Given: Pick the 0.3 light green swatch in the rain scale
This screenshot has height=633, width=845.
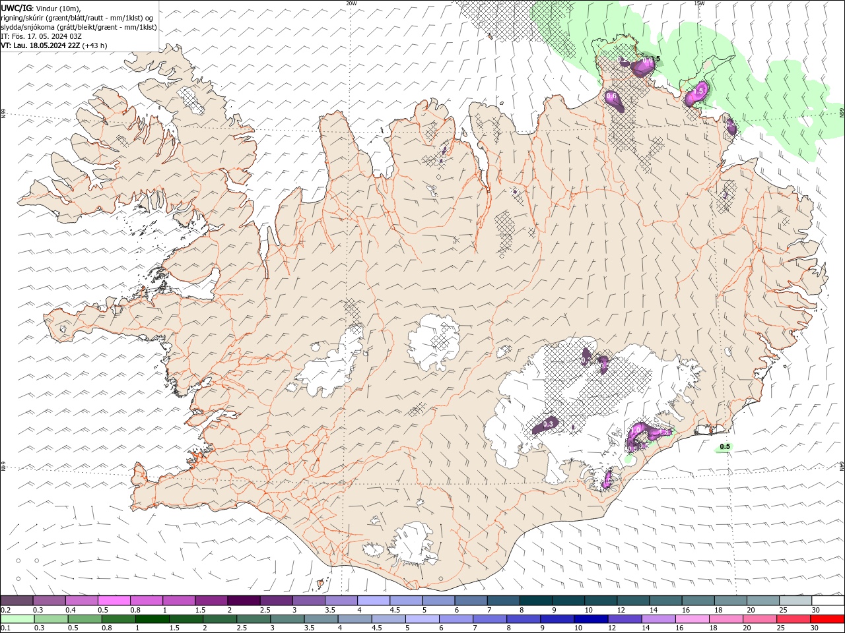Looking at the screenshot, I should [51, 619].
